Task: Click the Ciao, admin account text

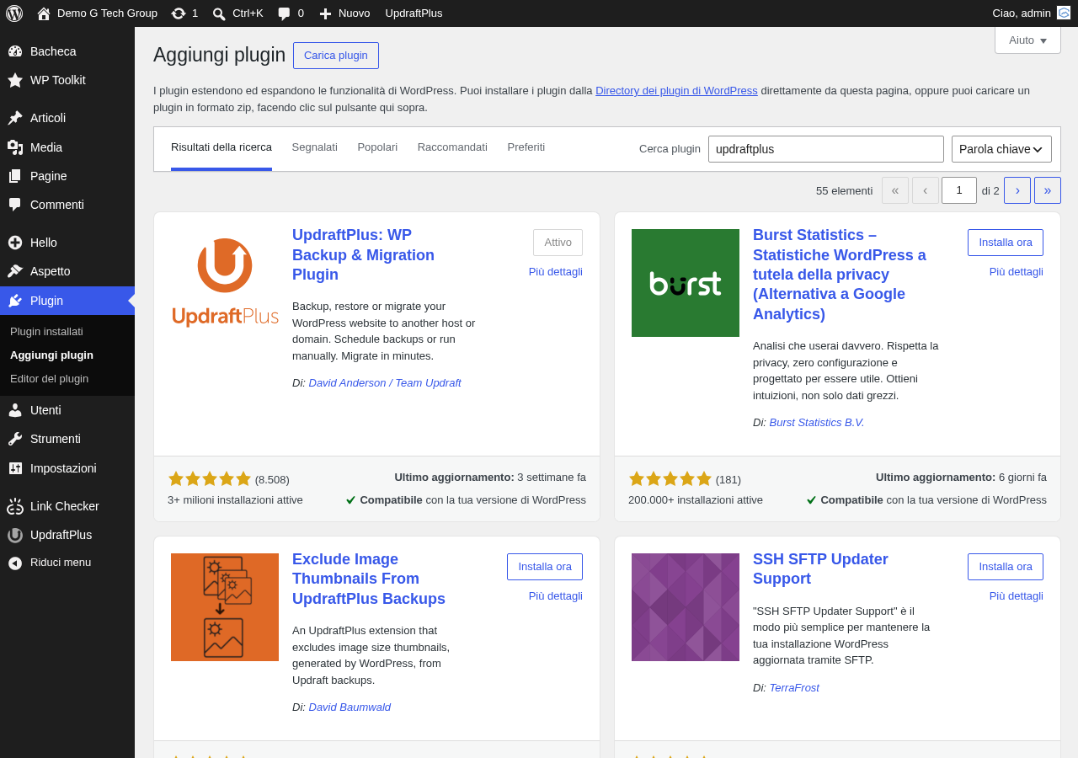Action: tap(1022, 13)
